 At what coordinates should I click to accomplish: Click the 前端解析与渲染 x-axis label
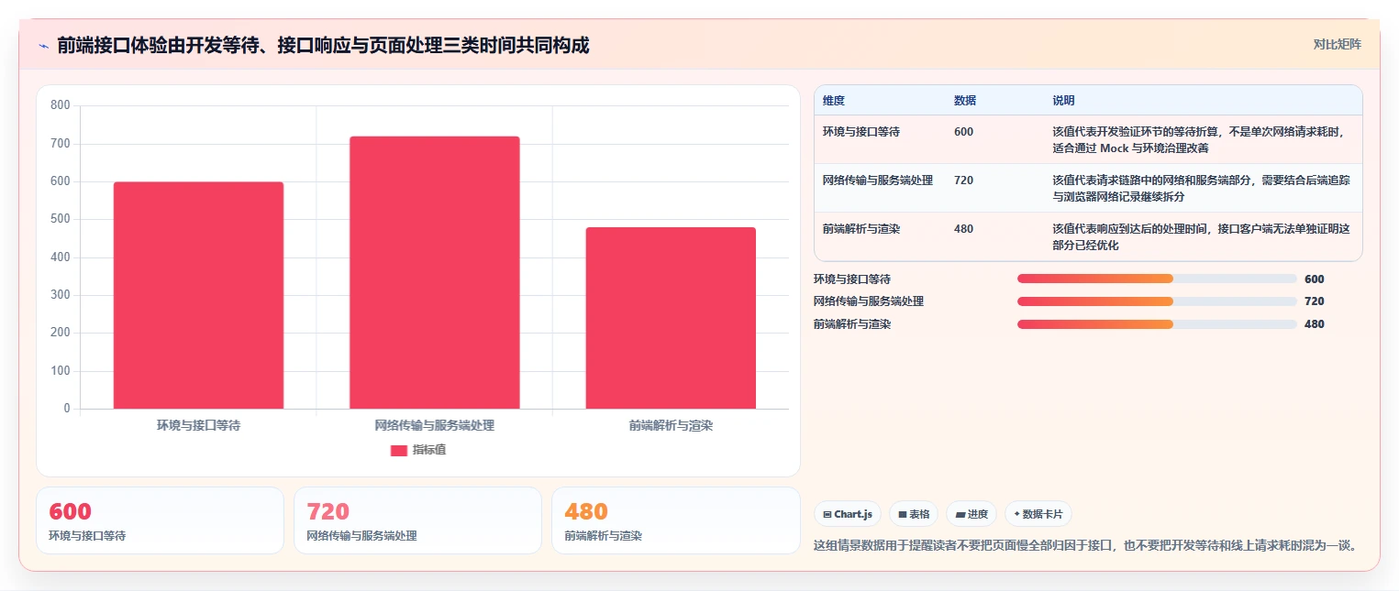point(671,425)
